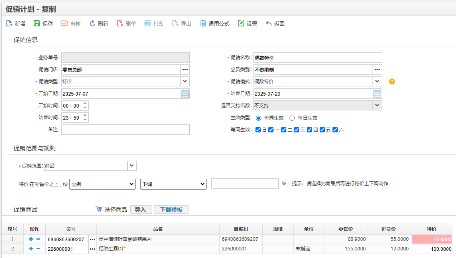The width and height of the screenshot is (456, 258).
Task: Click the 促销门店 field showing 零售总部
Action: point(121,70)
